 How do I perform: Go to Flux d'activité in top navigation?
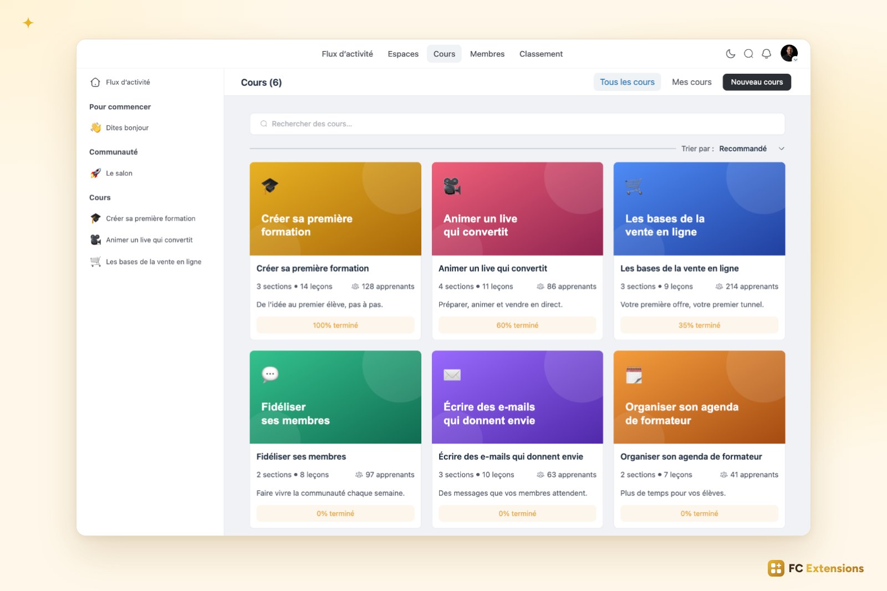click(x=347, y=54)
